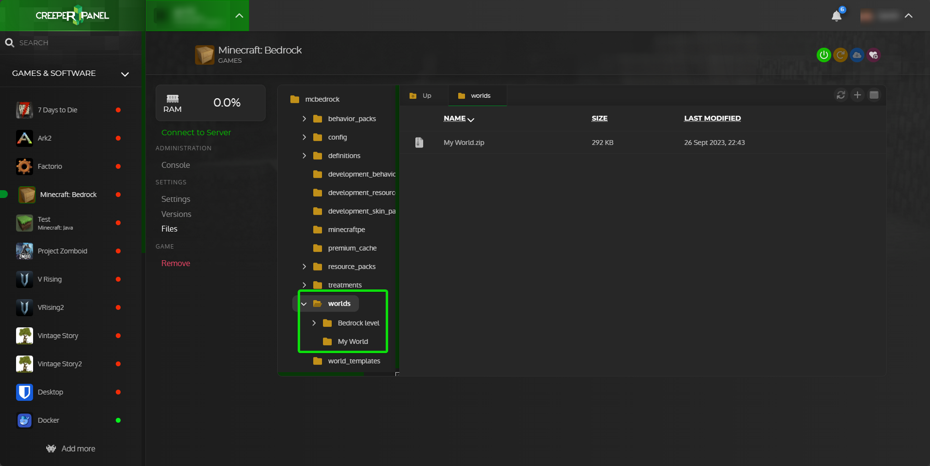Click the plus icon to create new file
Screen dimensions: 930x466
858,95
